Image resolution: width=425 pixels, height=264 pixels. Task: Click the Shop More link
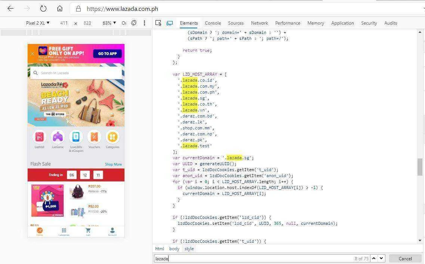tap(113, 164)
